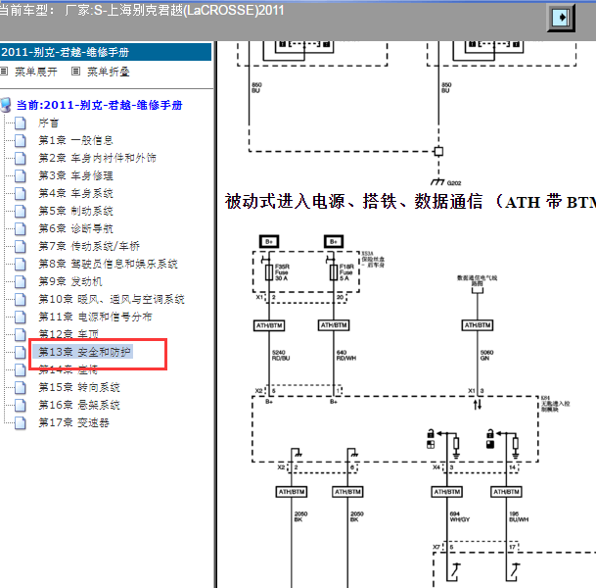The height and width of the screenshot is (588, 596).
Task: Click the page icon next to 第8章
Action: [21, 264]
